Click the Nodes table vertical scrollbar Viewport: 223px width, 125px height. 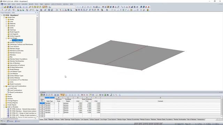click(222, 107)
